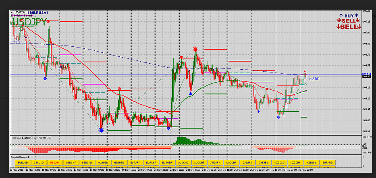
Task: Switch chart to EURJPY symbol
Action: pyautogui.click(x=135, y=162)
